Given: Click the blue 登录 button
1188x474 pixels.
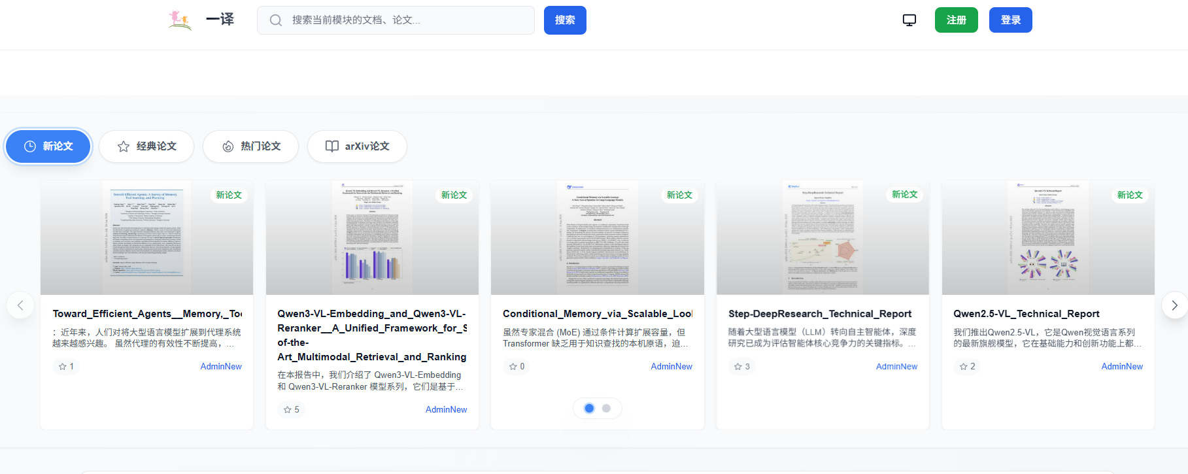Looking at the screenshot, I should click(1011, 20).
